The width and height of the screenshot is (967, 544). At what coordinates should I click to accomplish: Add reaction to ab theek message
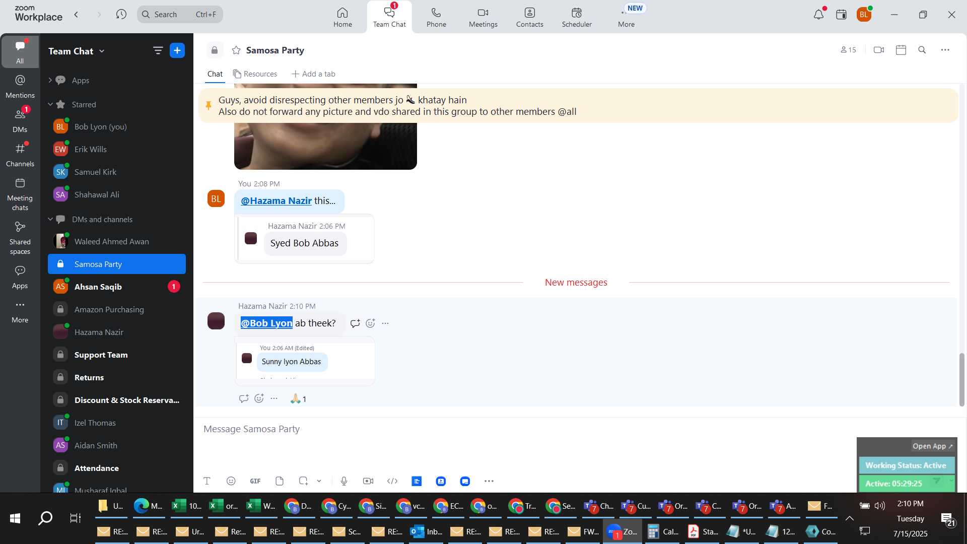(371, 323)
